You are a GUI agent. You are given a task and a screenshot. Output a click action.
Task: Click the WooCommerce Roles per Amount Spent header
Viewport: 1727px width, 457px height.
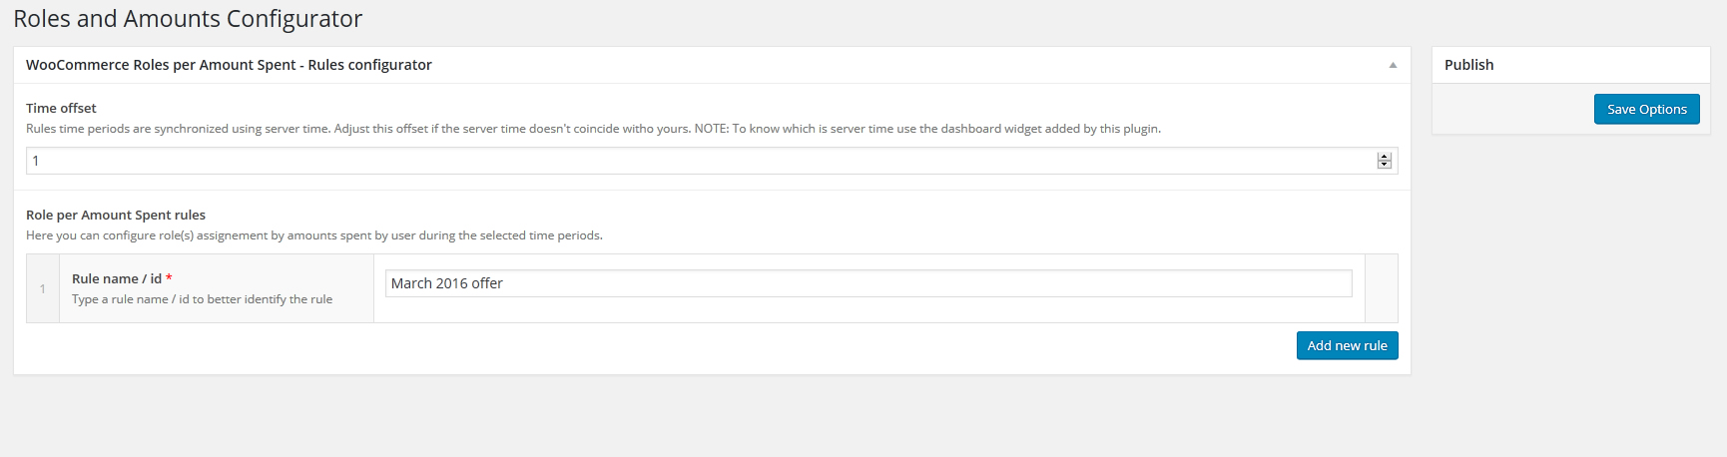click(229, 65)
